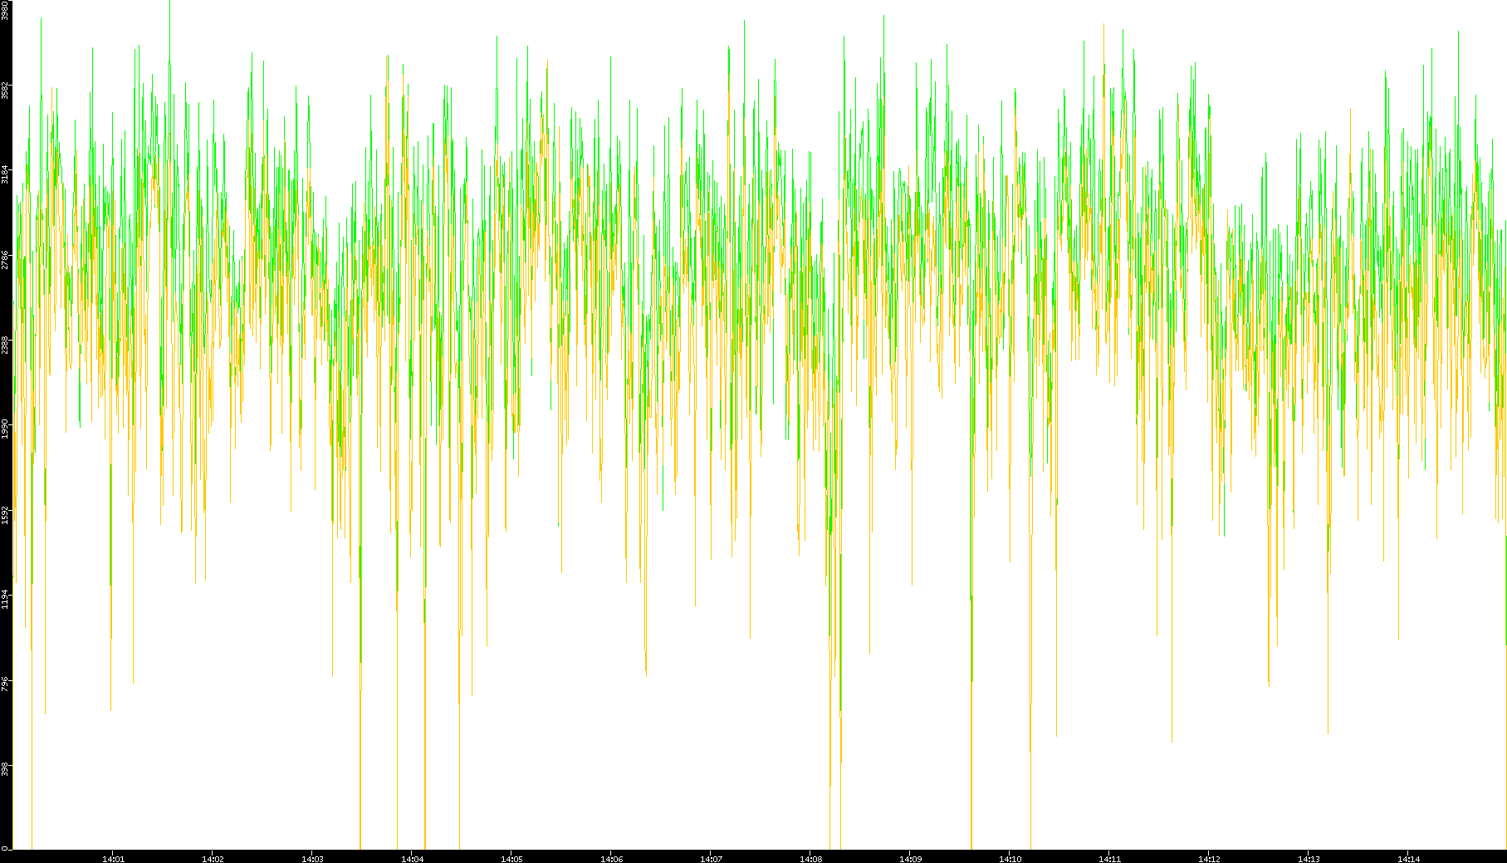The image size is (1507, 863).
Task: Click the 14:02 time tick label
Action: click(213, 859)
